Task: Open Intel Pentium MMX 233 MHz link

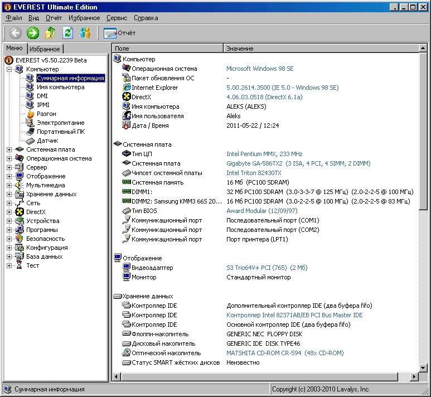Action: click(x=264, y=154)
